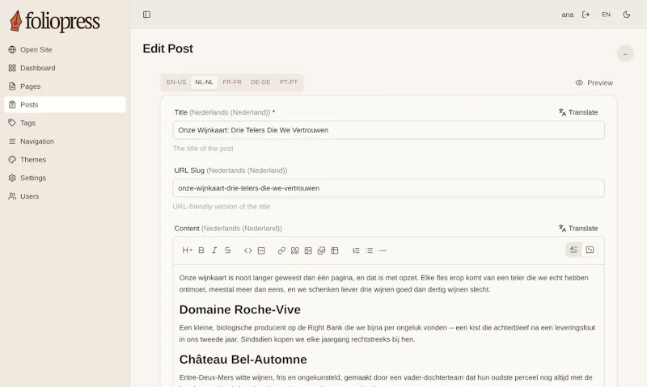Click the gear icon beside Settings
Viewport: 647px width, 387px height.
(12, 178)
